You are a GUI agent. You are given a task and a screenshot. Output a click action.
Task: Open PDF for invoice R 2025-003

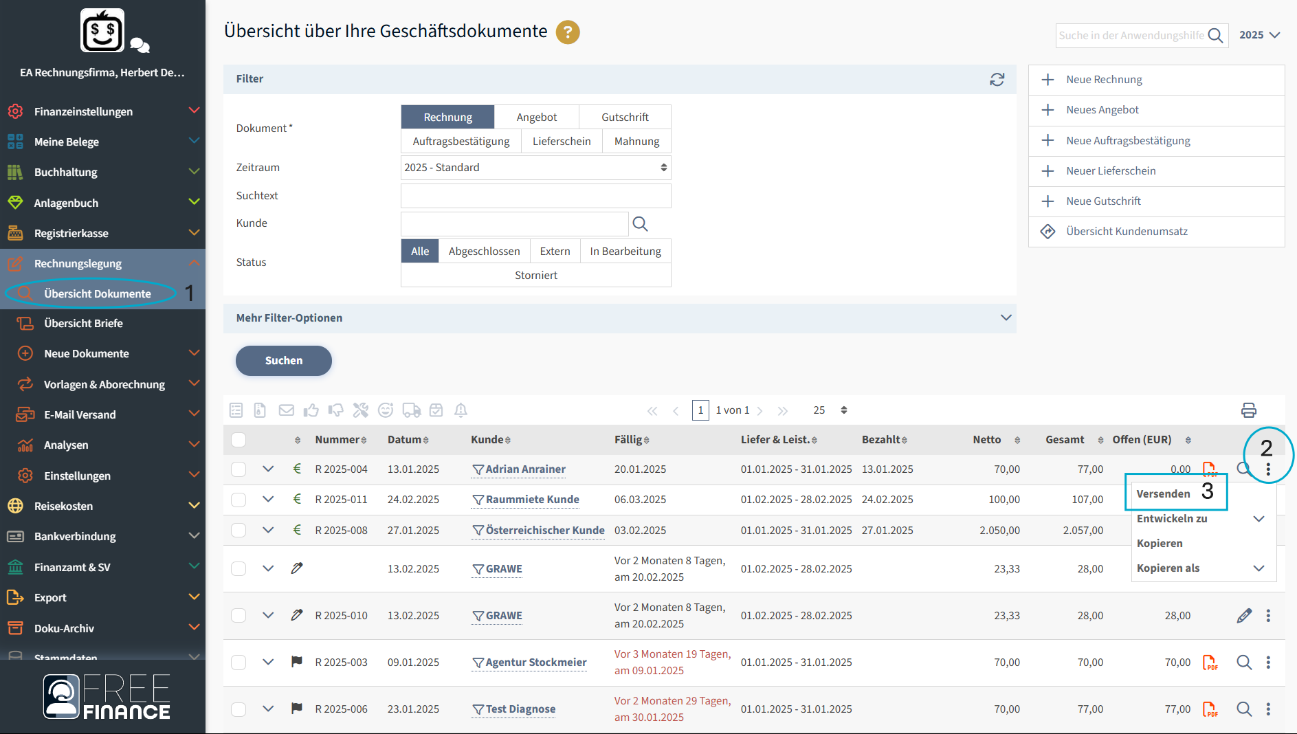[x=1210, y=663]
